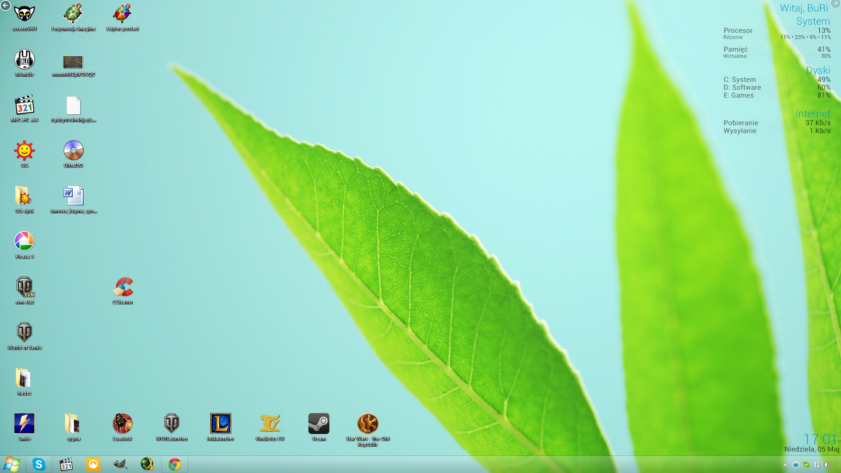Click the Skype status tray icon
This screenshot has height=473, width=841.
806,465
